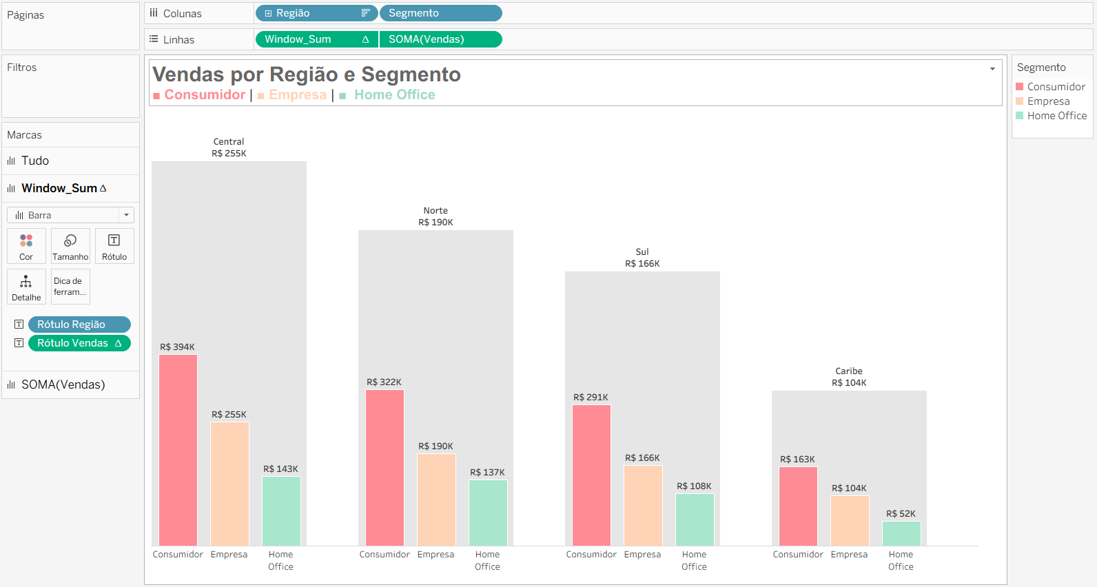Image resolution: width=1097 pixels, height=587 pixels.
Task: Click the SOMA(Vendas) pill in Linhas
Action: (x=441, y=39)
